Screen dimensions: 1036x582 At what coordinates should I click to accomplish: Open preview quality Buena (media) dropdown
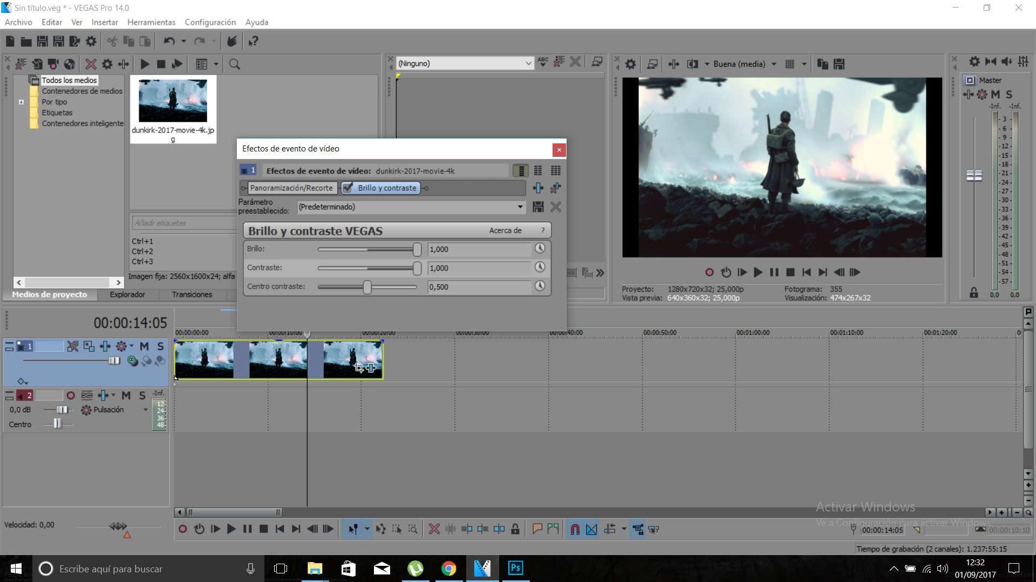(x=774, y=64)
